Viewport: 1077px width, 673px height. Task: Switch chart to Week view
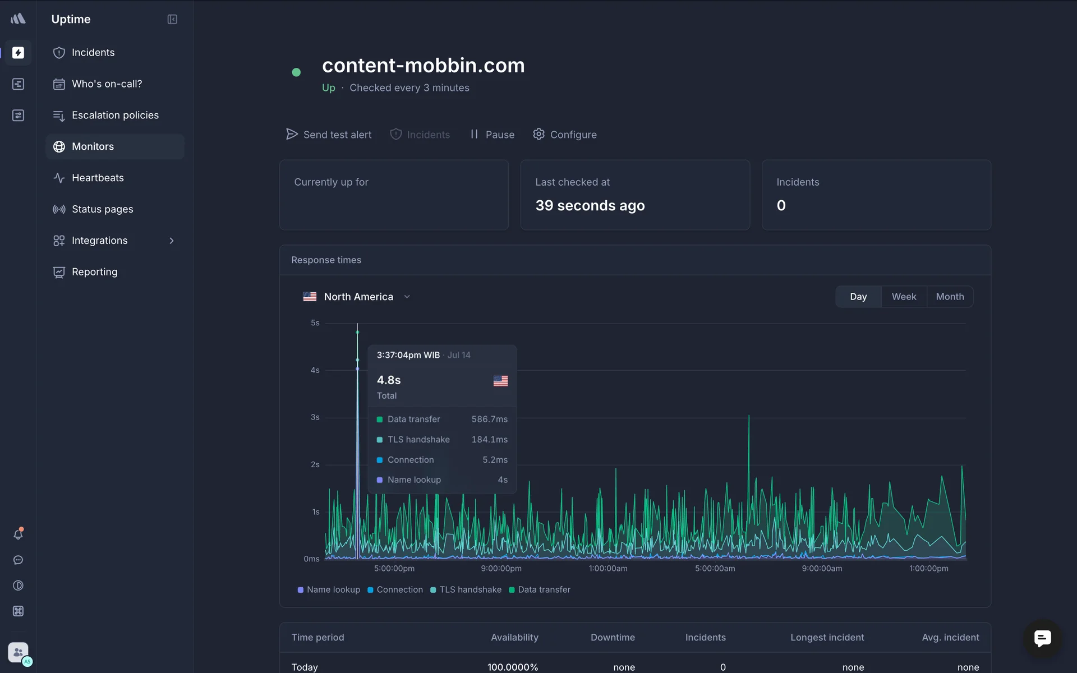[x=904, y=297]
